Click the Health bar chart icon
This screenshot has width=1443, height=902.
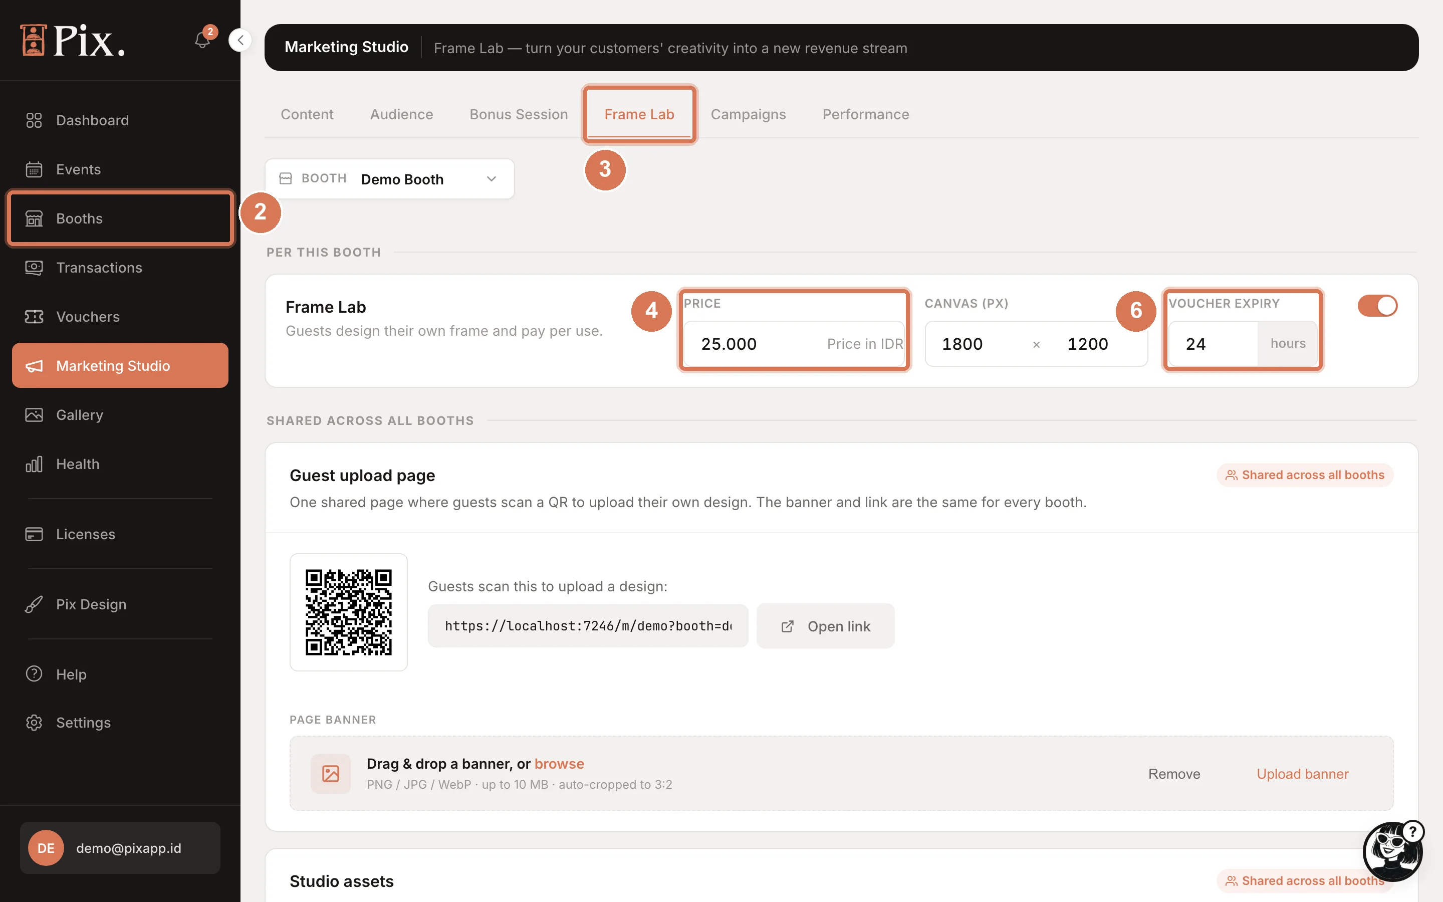[34, 464]
